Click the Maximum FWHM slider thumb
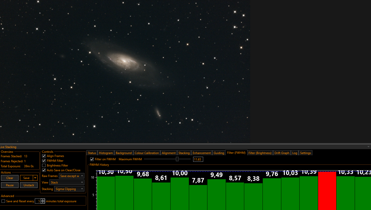The height and width of the screenshot is (210, 371). click(x=177, y=159)
